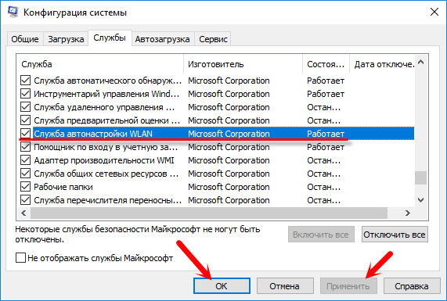Image resolution: width=447 pixels, height=301 pixels.
Task: Close the System Configuration window
Action: pos(434,12)
